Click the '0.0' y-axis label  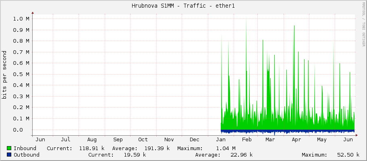coord(17,130)
